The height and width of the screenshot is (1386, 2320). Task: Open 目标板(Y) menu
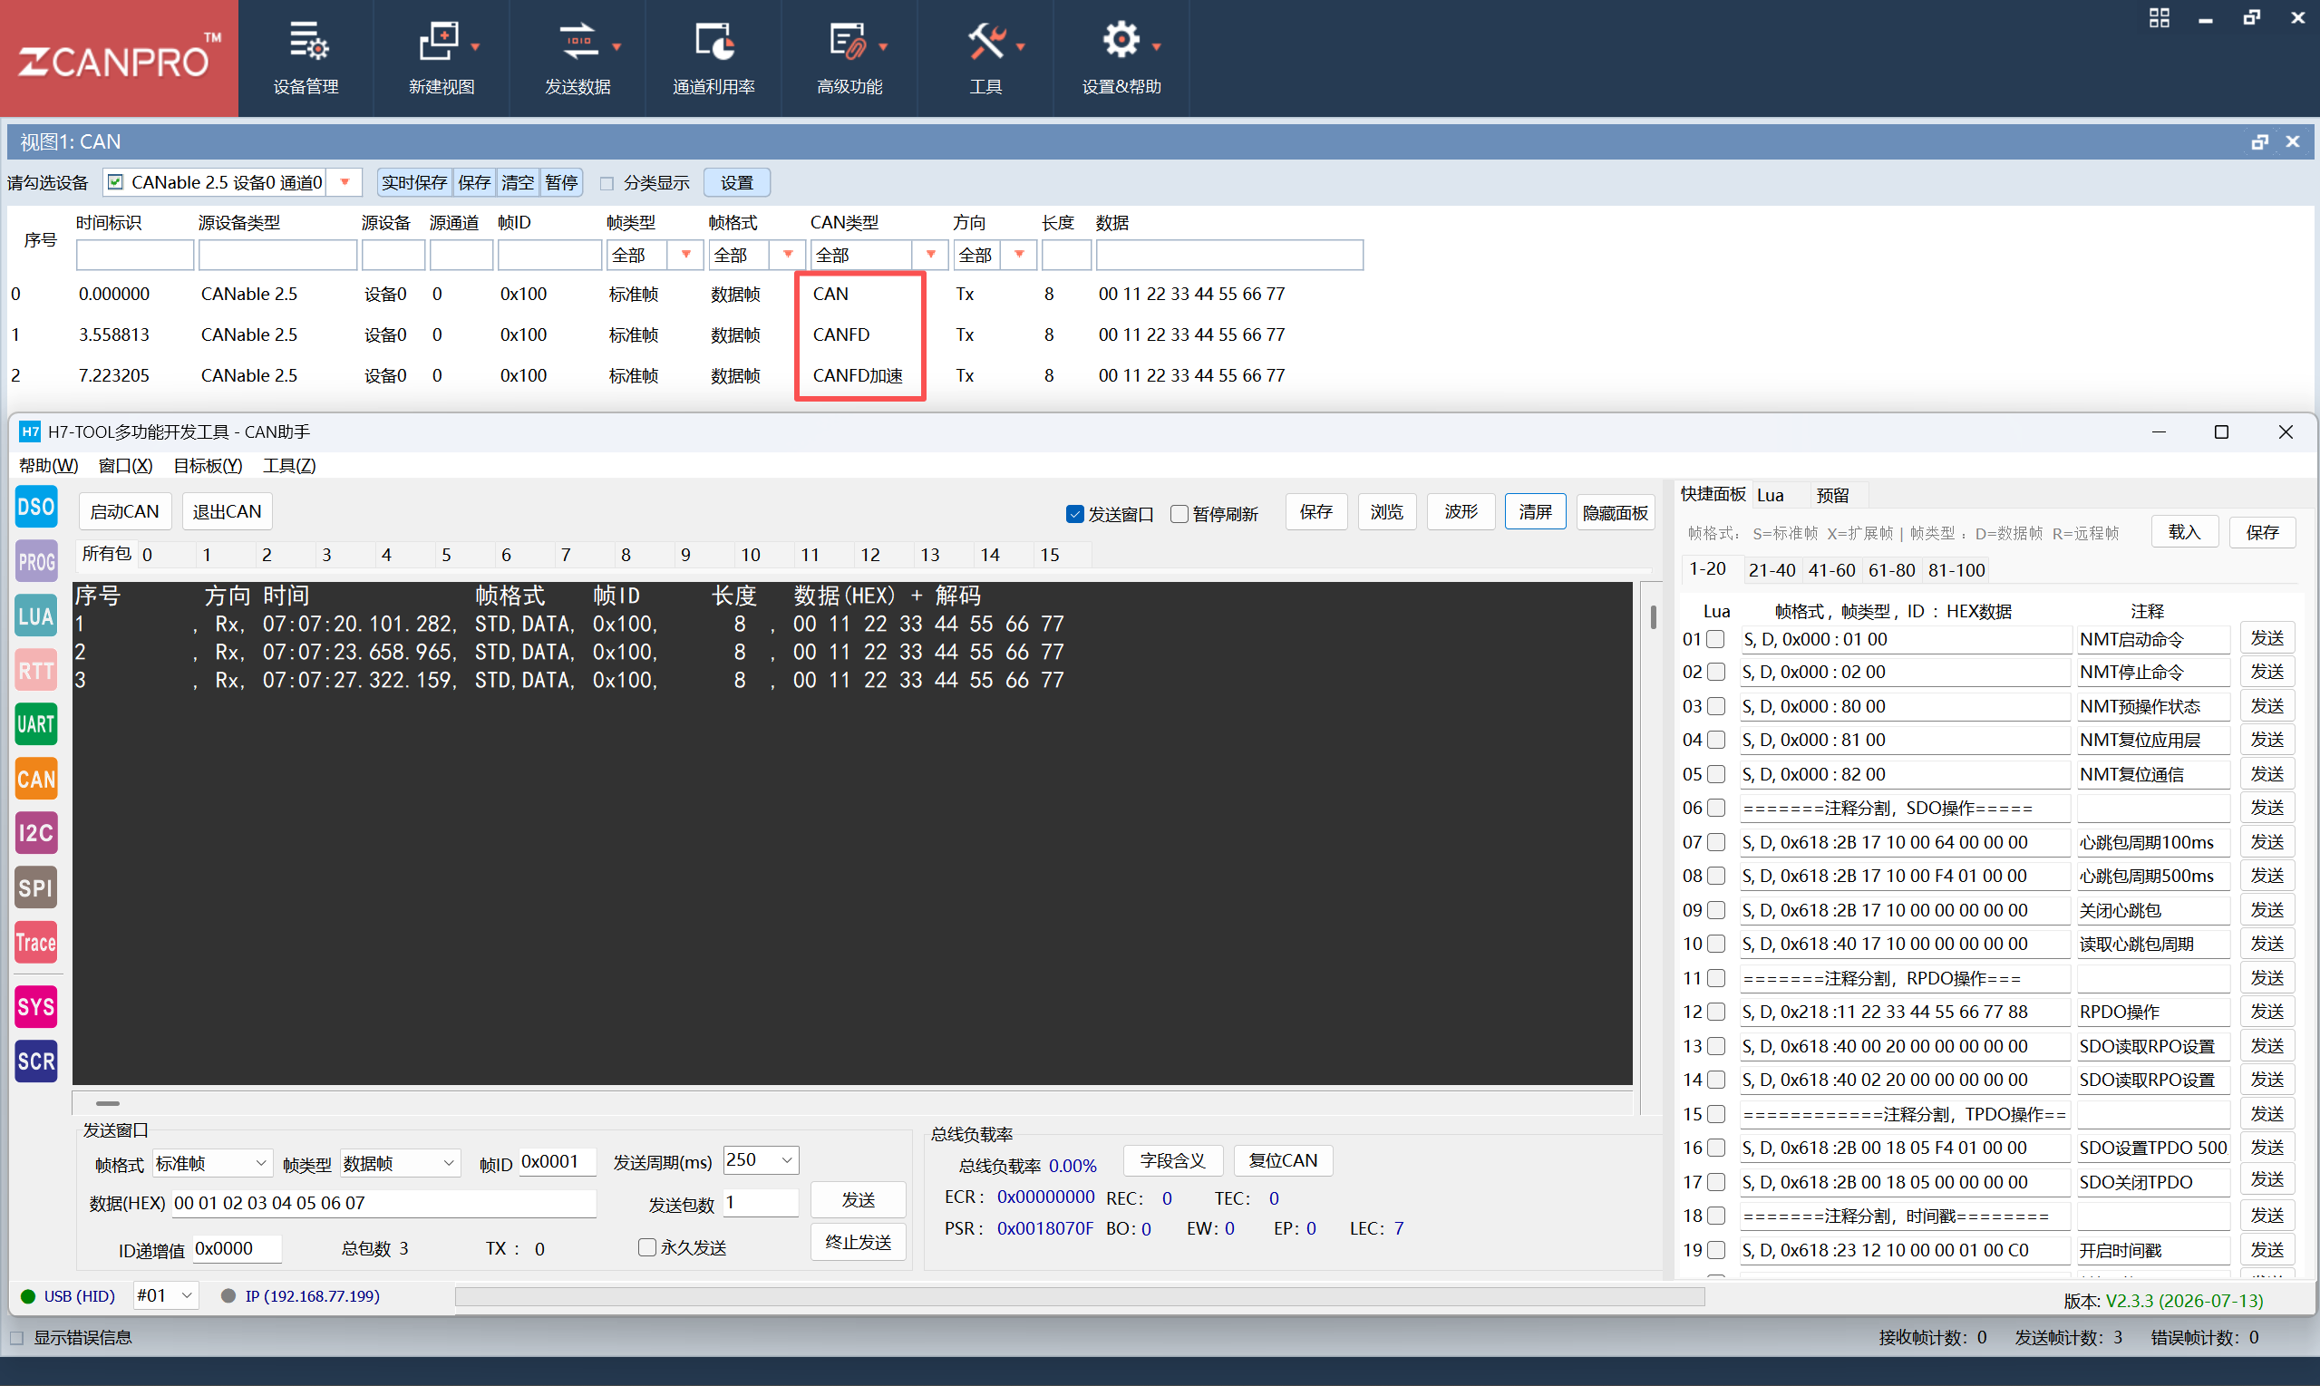pyautogui.click(x=208, y=465)
